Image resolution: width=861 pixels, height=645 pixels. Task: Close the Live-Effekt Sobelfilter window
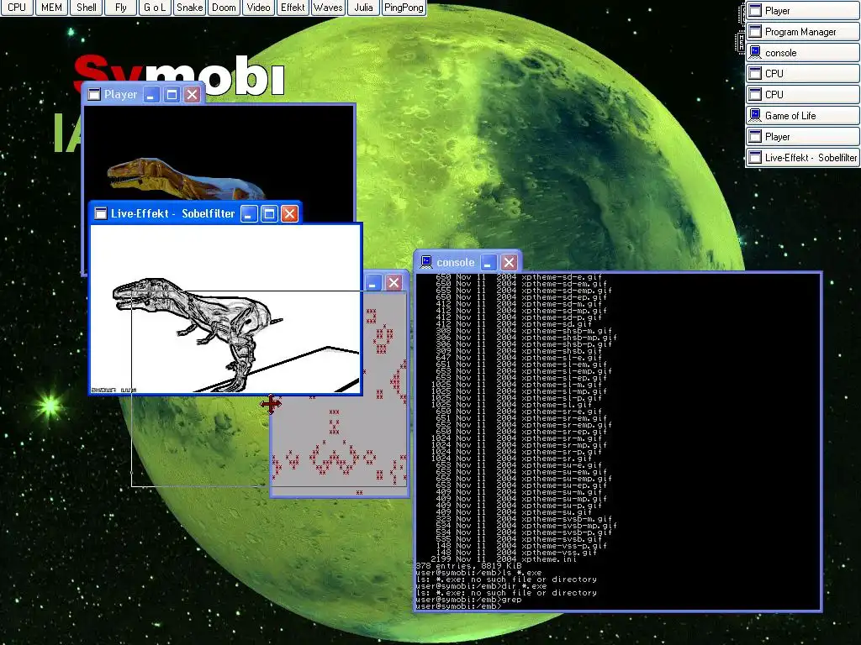pyautogui.click(x=289, y=213)
